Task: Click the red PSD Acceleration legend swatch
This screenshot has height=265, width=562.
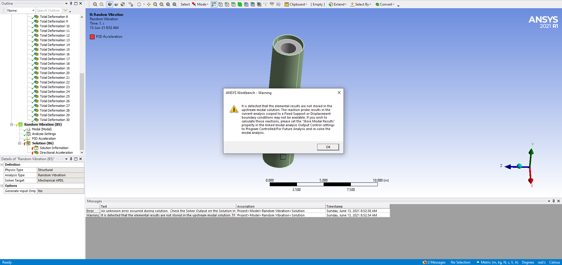Action: 92,37
